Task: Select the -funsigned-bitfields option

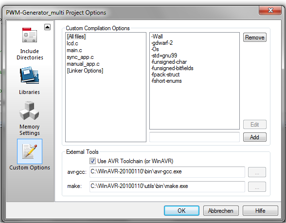Action: (172, 68)
